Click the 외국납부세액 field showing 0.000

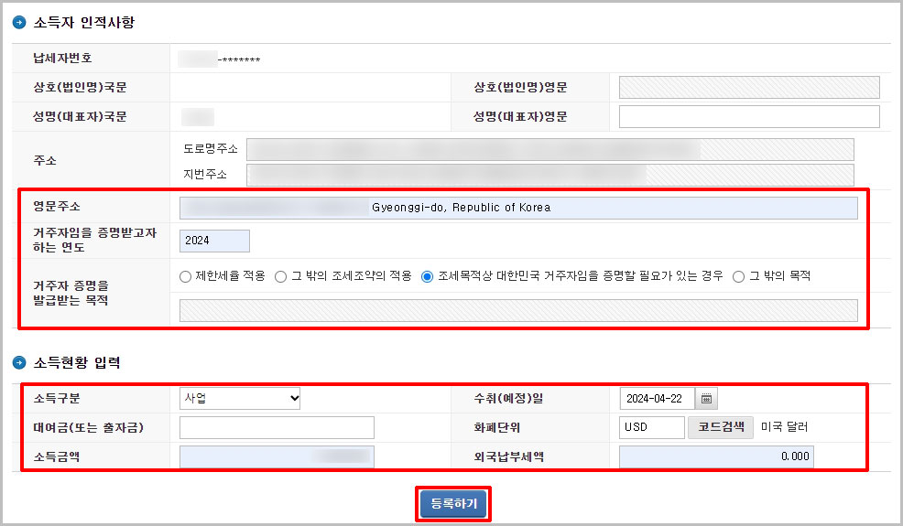pos(716,457)
